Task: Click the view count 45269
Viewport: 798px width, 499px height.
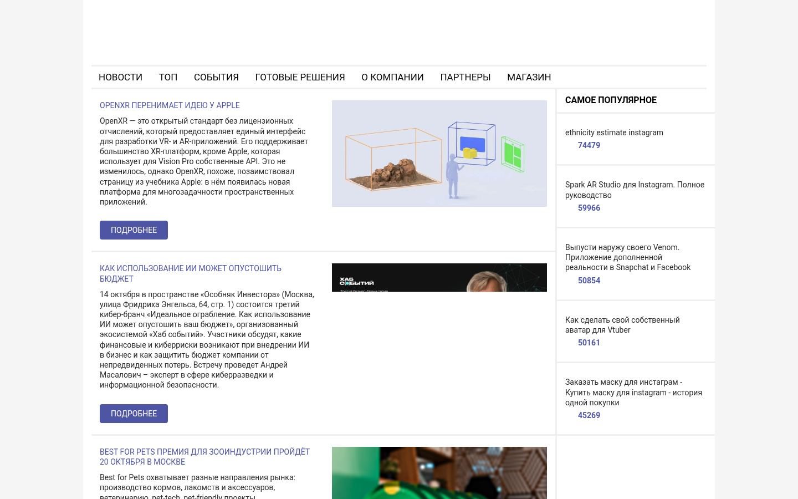Action: 589,415
